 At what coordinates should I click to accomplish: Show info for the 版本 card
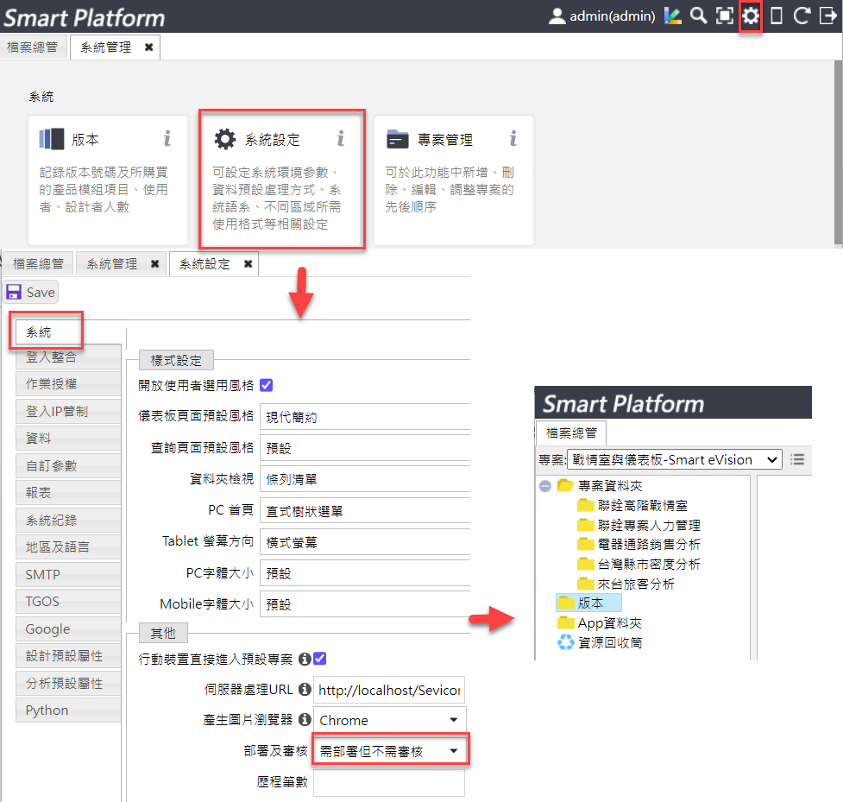[167, 139]
